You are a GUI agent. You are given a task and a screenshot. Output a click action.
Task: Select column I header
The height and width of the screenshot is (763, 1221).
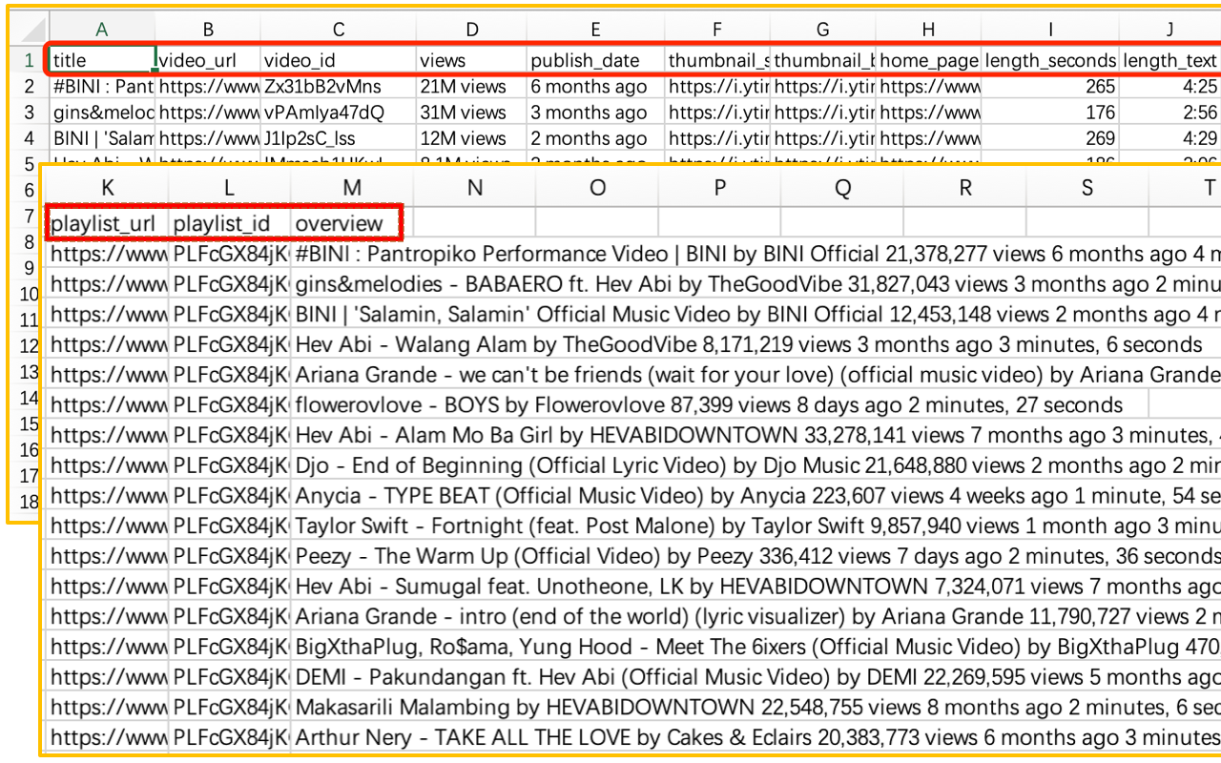click(x=1050, y=29)
